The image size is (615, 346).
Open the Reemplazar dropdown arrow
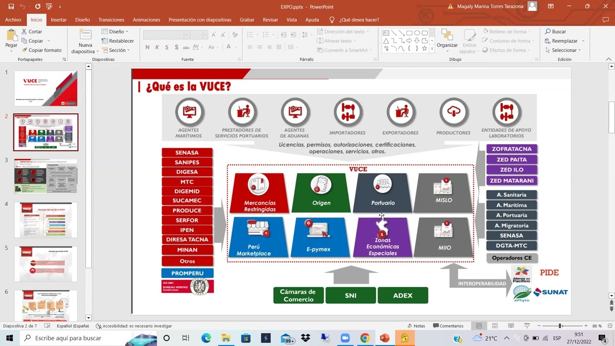(583, 41)
